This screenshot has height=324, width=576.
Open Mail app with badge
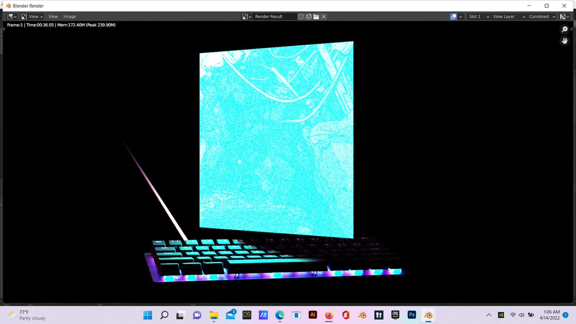(x=230, y=315)
